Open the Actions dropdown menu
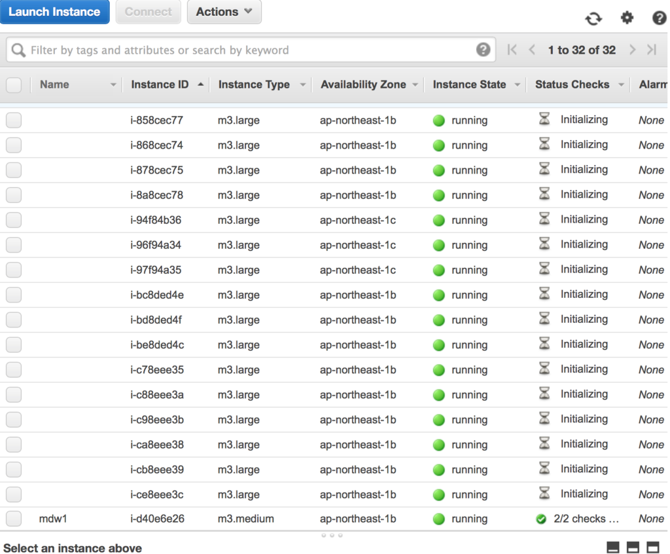 pos(224,12)
